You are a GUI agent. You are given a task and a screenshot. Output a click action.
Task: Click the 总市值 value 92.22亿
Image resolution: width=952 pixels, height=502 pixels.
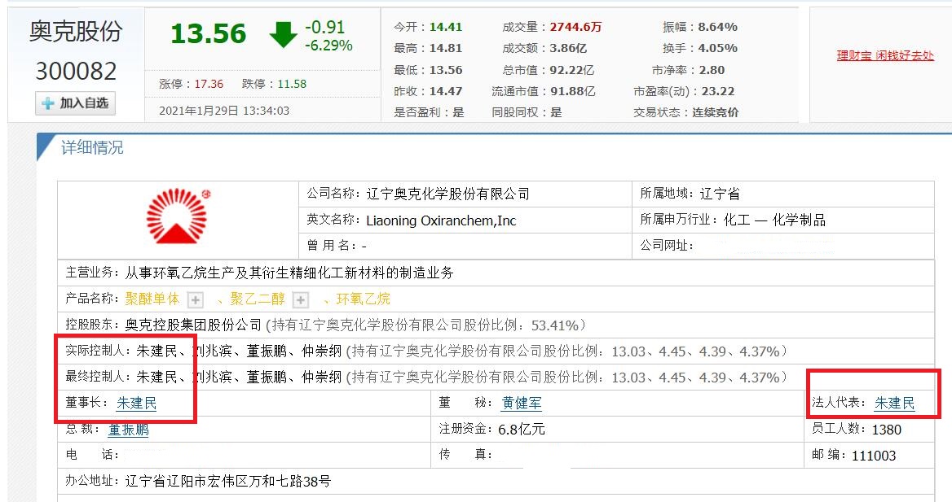(572, 70)
